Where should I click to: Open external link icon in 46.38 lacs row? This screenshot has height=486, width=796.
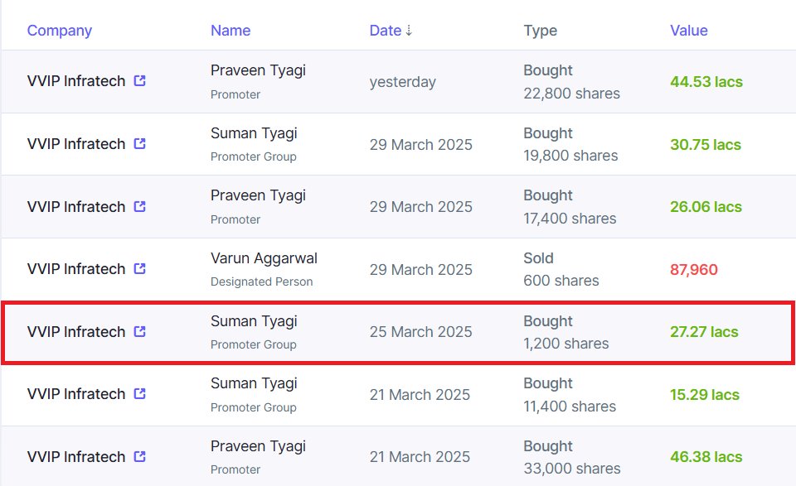point(139,456)
